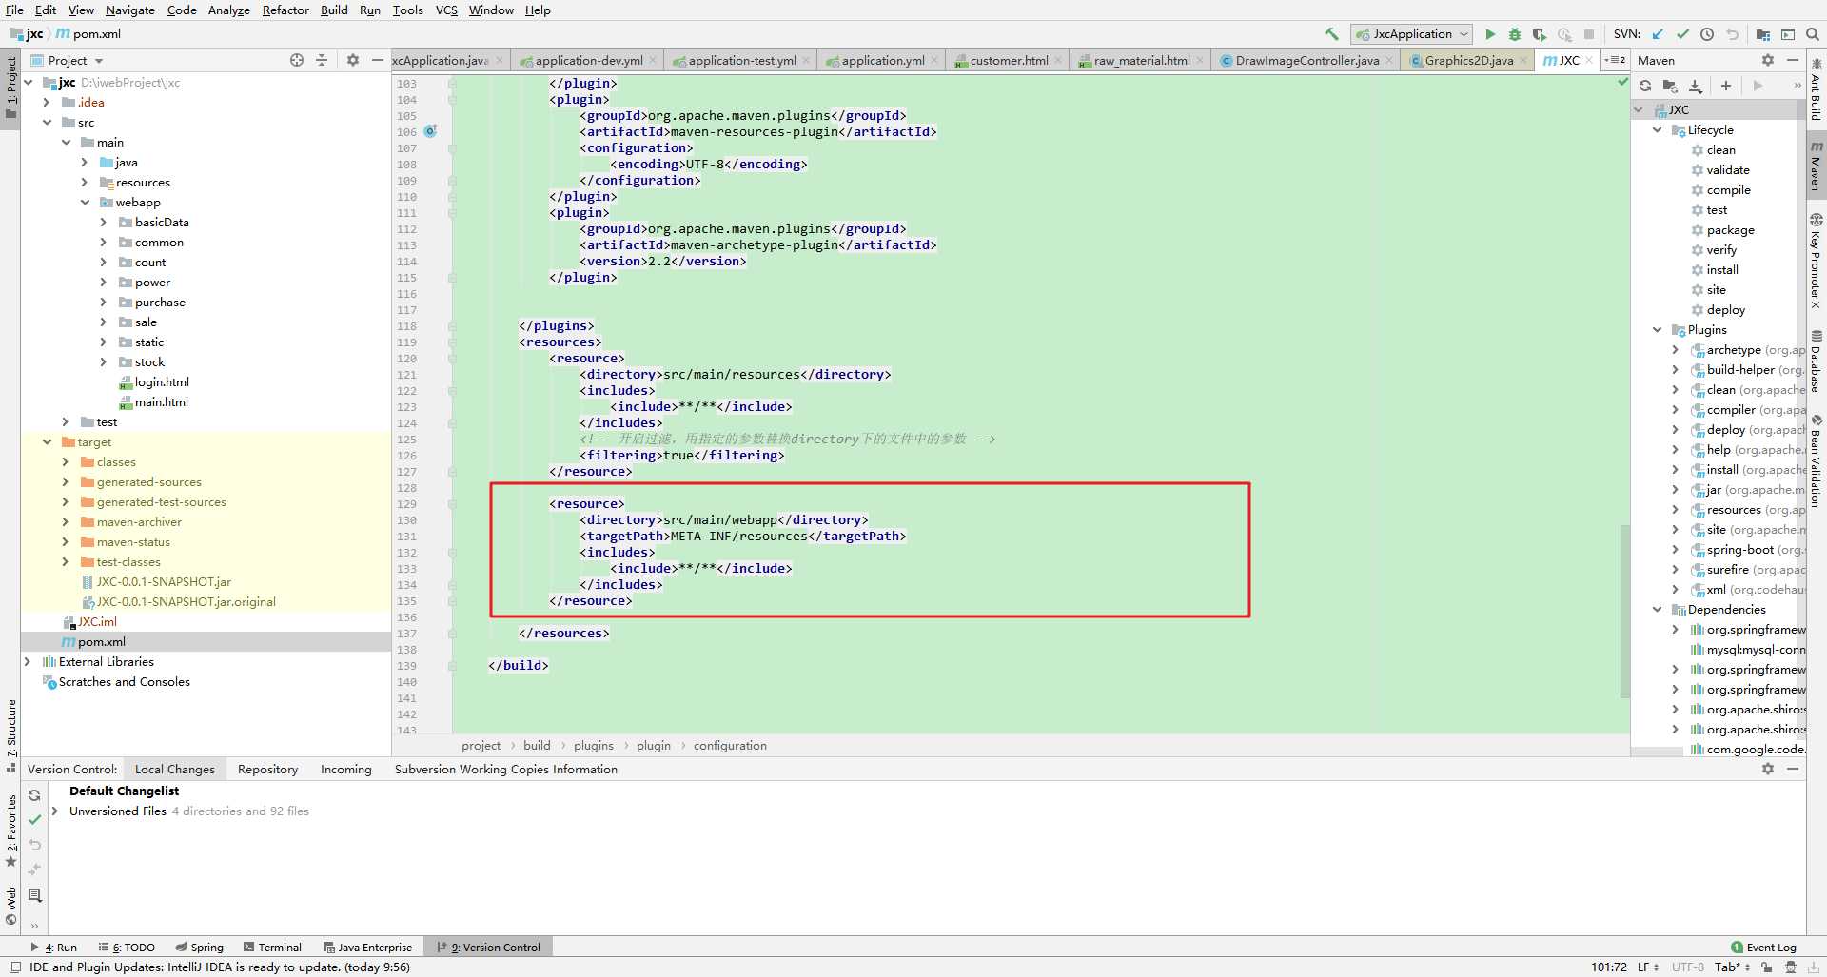Open Project panel settings gear
Screen dimensions: 1827x977
coord(353,60)
